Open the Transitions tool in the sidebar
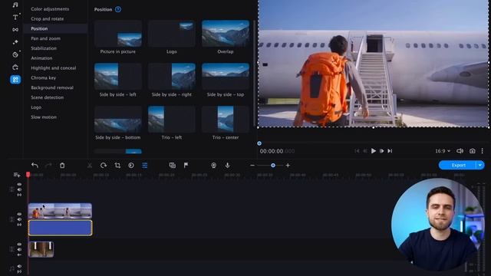The image size is (491, 276). [x=15, y=30]
